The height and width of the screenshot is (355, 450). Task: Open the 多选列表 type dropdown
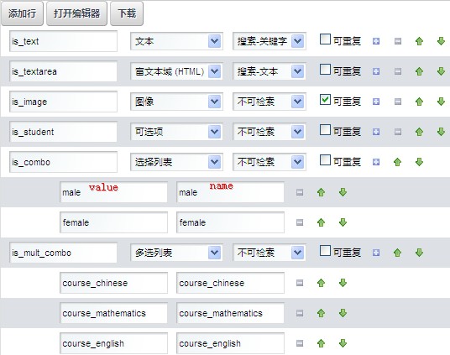[x=176, y=253]
